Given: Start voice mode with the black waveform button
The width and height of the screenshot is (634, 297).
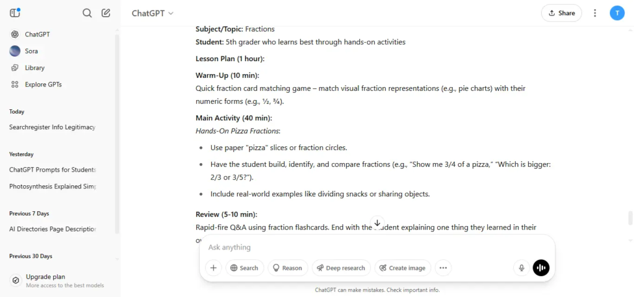Looking at the screenshot, I should (541, 268).
